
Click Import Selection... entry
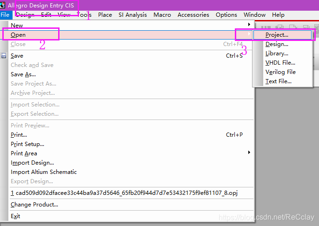[131, 105]
